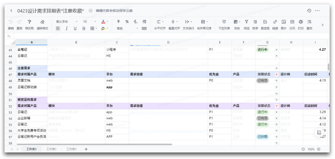Image resolution: width=335 pixels, height=159 pixels.
Task: Toggle strikethrough formatting
Action: coord(84,28)
